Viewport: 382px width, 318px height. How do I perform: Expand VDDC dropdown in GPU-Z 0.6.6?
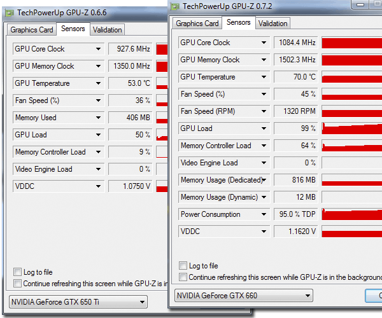[98, 186]
